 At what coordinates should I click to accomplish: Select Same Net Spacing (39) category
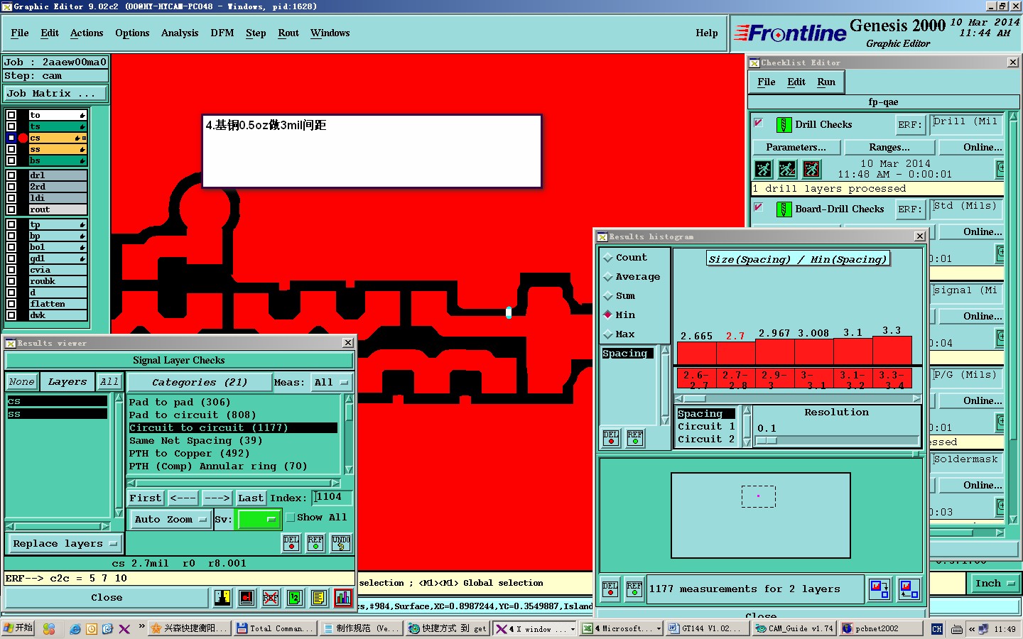pos(195,441)
